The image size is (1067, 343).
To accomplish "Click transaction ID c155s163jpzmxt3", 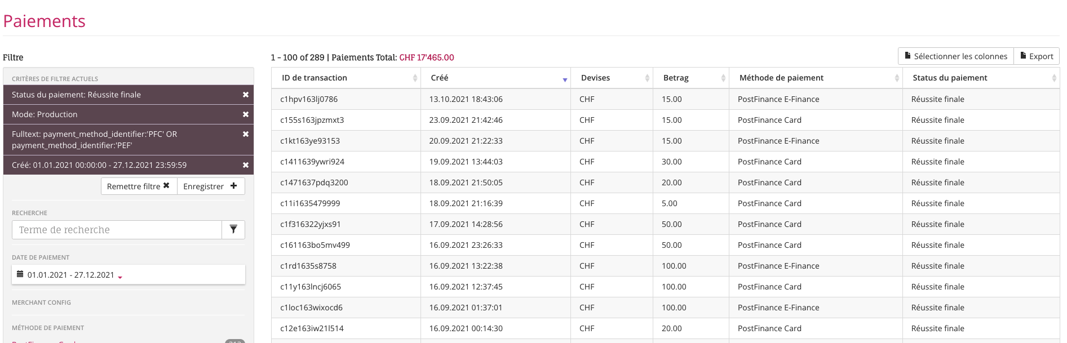I will [312, 120].
